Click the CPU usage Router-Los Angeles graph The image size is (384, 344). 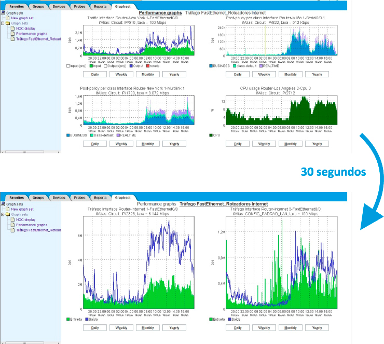coord(281,110)
